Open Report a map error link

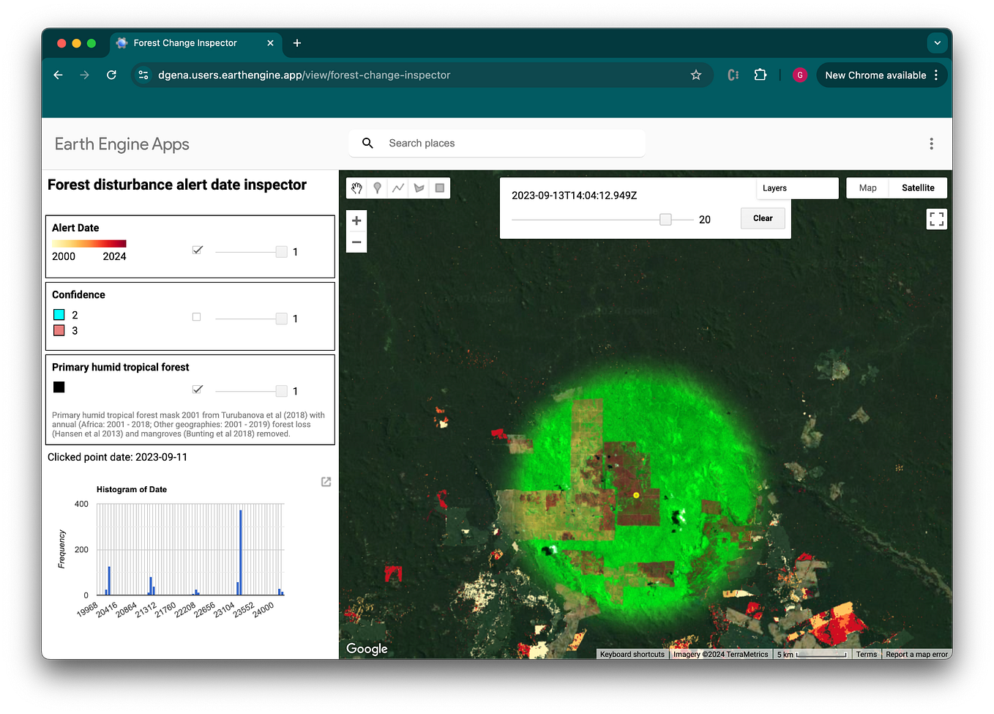pyautogui.click(x=916, y=655)
